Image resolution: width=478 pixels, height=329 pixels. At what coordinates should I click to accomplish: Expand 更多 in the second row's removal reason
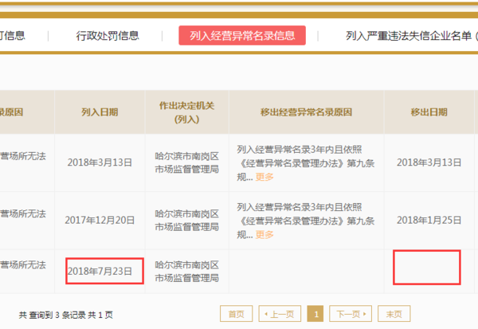[x=264, y=234]
